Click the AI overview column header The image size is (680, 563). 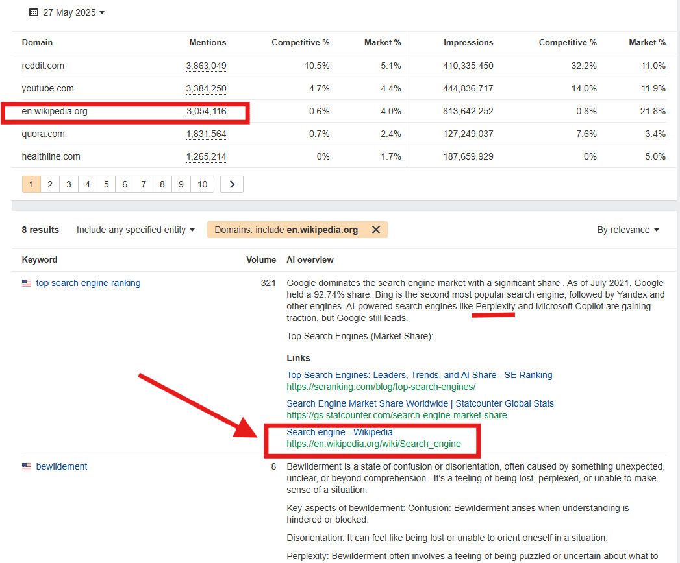point(310,260)
